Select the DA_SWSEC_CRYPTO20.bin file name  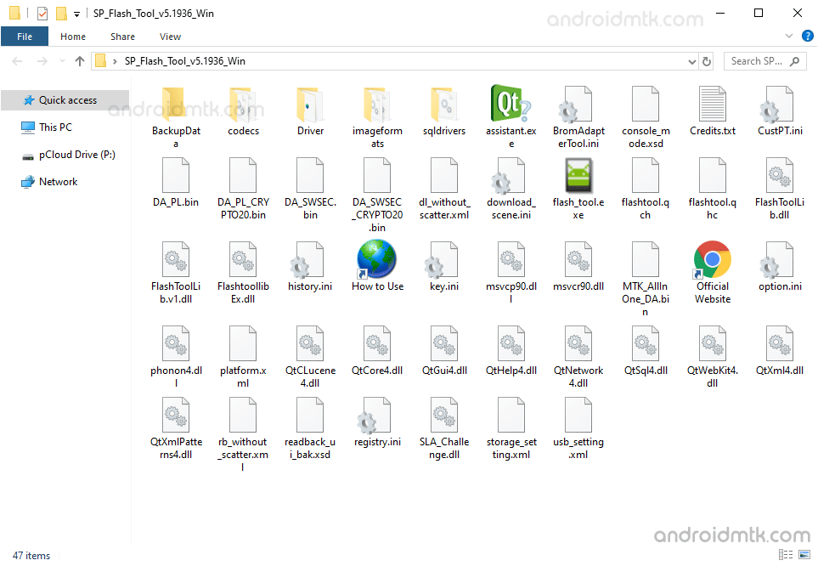(377, 215)
